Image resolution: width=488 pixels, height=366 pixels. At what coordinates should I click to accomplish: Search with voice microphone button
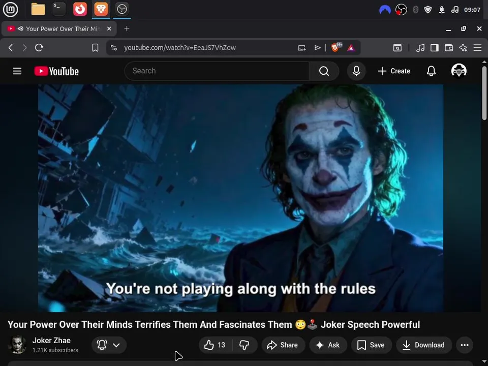pos(356,71)
